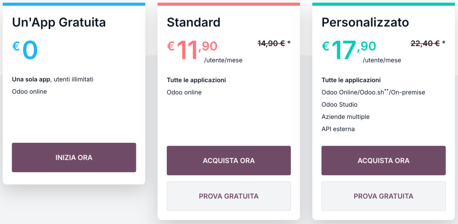Click "Odoo online" in the Un'App Gratuita card
Viewport: 458px width, 224px height.
29,91
